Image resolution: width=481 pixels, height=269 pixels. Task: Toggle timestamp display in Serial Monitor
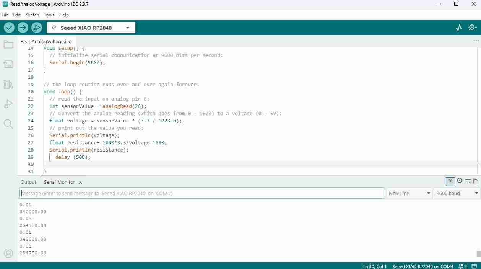(460, 181)
